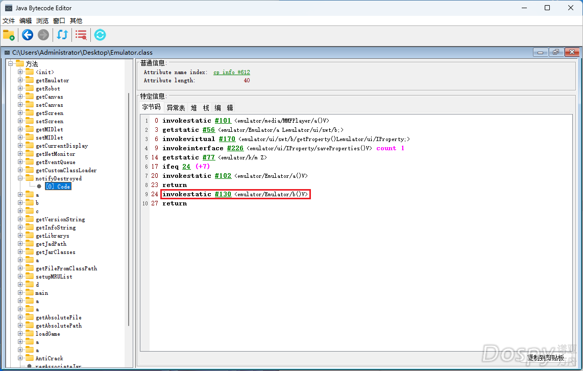Expand the getCustomClassLoader node
This screenshot has width=583, height=371.
[20, 170]
